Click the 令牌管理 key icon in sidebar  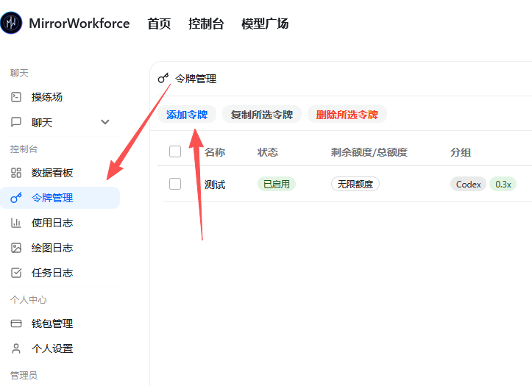(x=16, y=198)
